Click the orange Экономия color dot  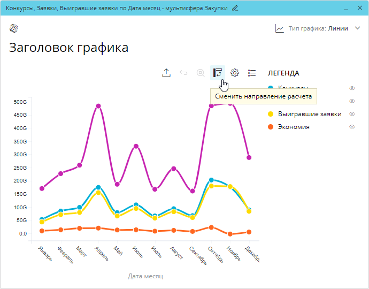pyautogui.click(x=271, y=127)
